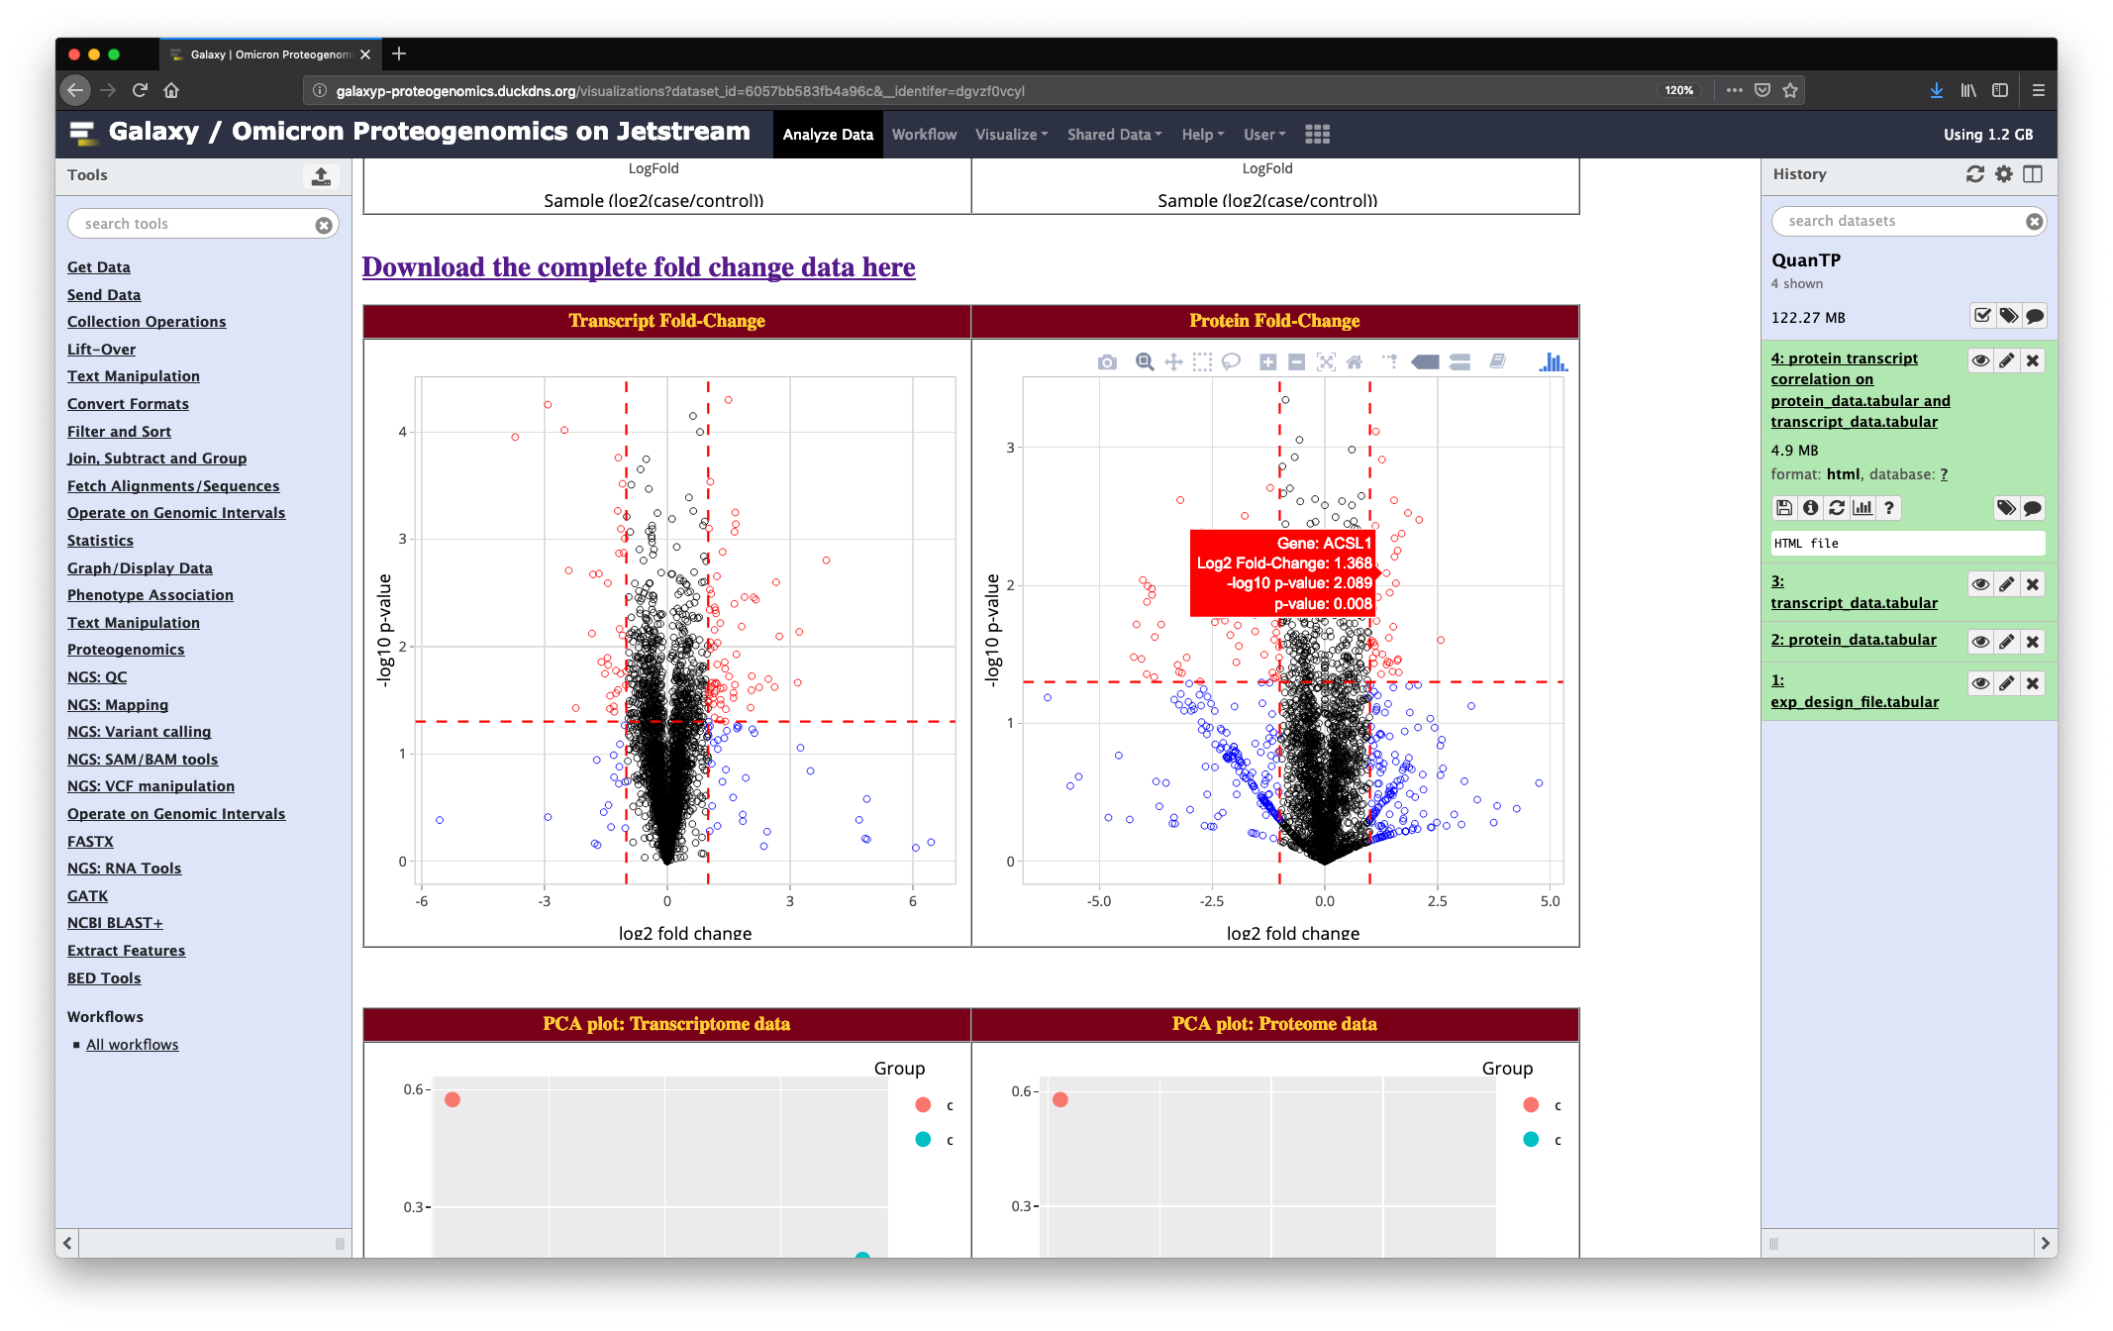View data of protein_data.tabular
This screenshot has height=1331, width=2113.
pyautogui.click(x=1980, y=642)
